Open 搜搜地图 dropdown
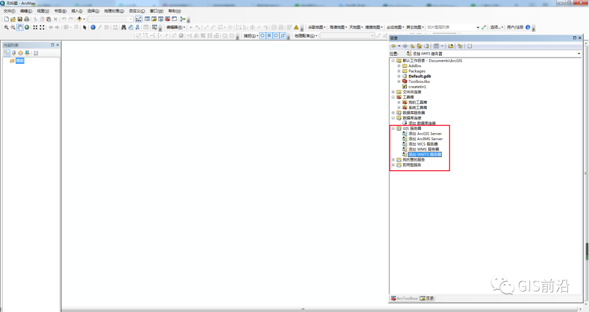The width and height of the screenshot is (589, 312). 374,27
